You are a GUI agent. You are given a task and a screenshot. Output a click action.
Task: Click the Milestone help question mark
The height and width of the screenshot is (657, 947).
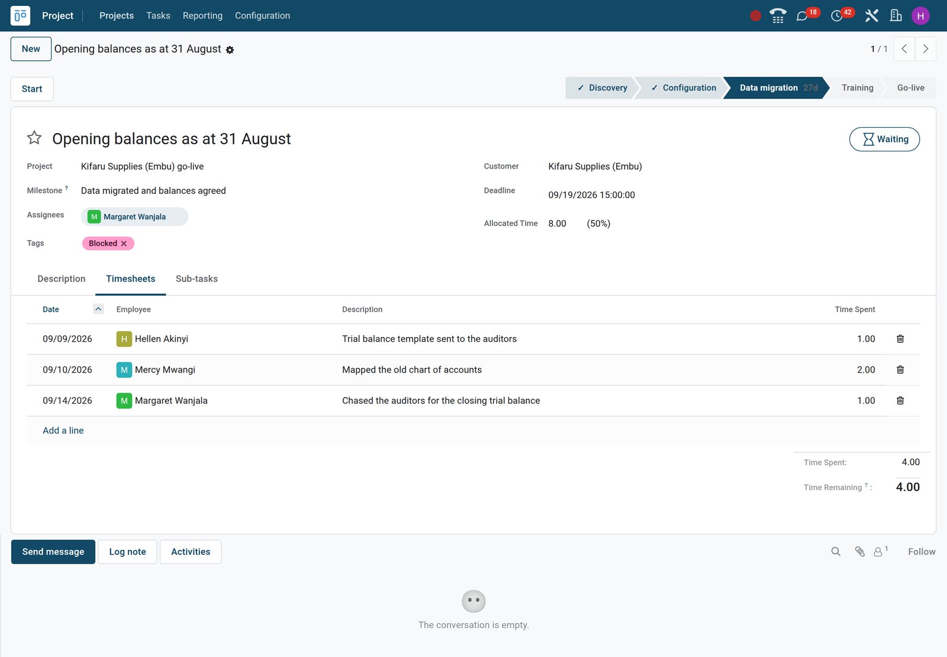pos(66,188)
